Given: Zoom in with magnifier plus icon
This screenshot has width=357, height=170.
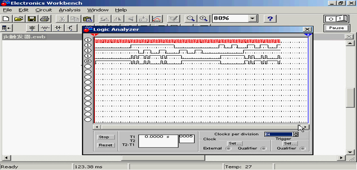Looking at the screenshot, I should 203,19.
